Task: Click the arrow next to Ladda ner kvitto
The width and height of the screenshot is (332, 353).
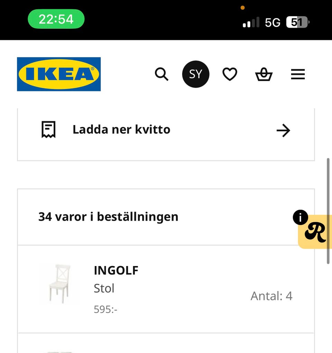Action: click(283, 131)
